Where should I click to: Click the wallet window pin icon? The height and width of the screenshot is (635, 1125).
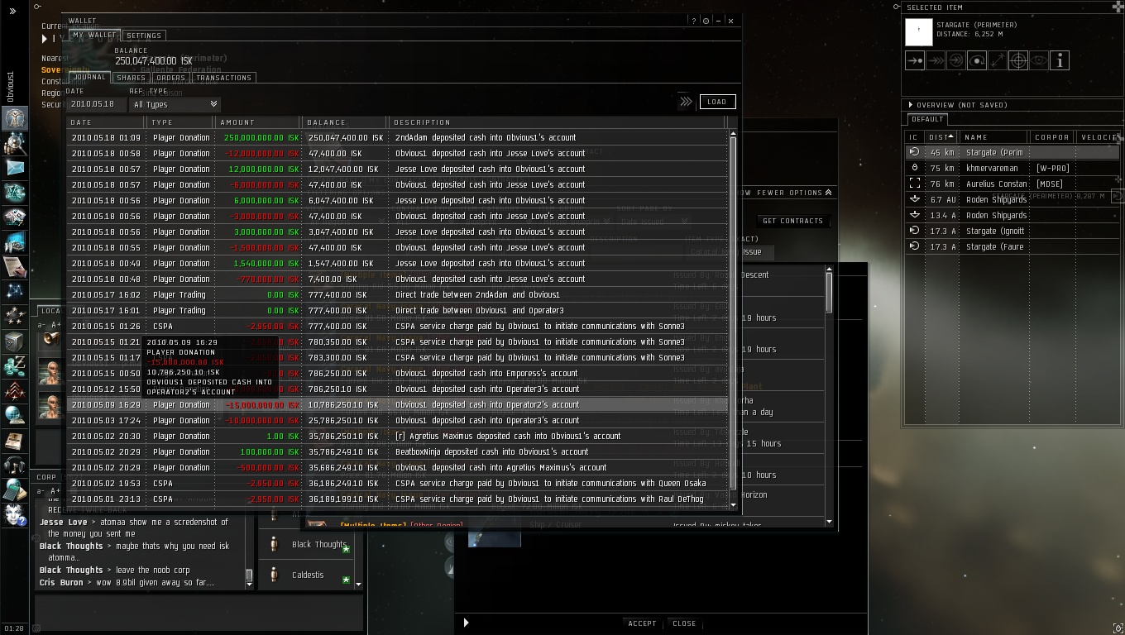coord(706,21)
